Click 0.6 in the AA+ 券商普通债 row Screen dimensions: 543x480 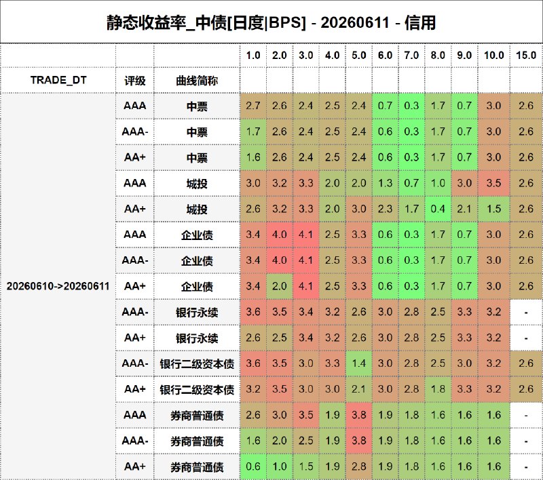(253, 466)
